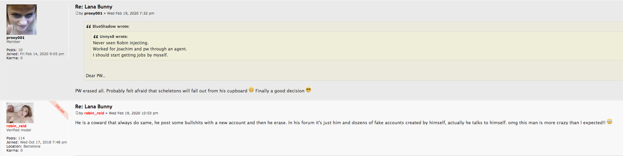623x156 pixels.
Task: Open red robin_reid username under the avatar
Action: [x=16, y=126]
